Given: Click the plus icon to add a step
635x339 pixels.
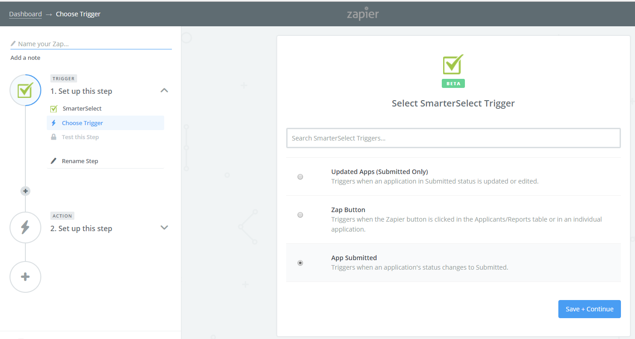Looking at the screenshot, I should [x=25, y=276].
